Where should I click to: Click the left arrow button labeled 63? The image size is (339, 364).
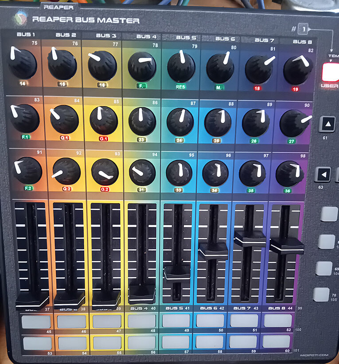(x=323, y=174)
